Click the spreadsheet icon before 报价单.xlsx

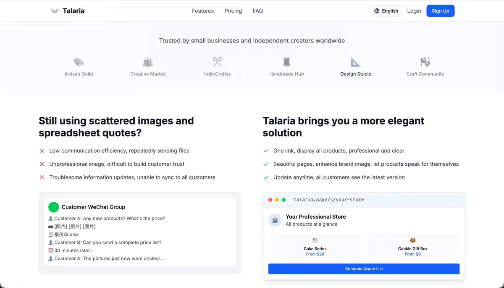click(x=50, y=235)
